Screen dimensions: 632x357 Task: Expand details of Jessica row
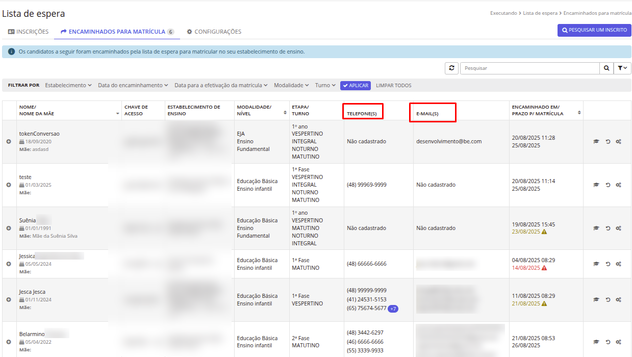[x=9, y=264]
